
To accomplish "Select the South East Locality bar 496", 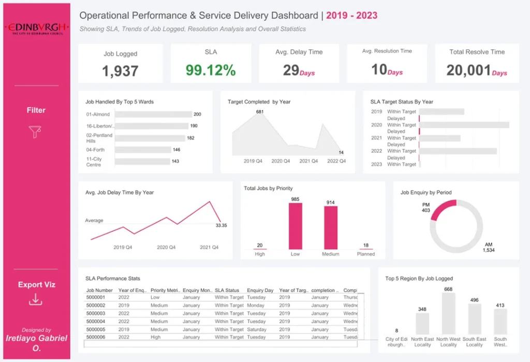I will 474,319.
